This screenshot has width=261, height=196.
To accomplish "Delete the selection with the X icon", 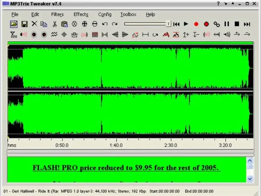I will [34, 24].
